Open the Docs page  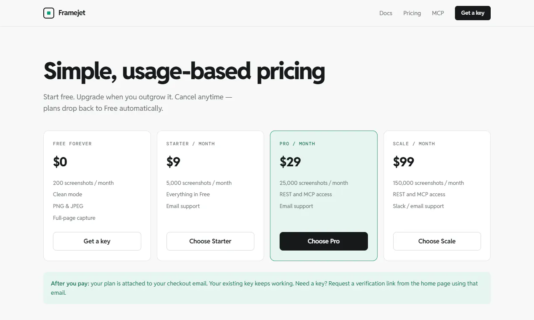coord(386,13)
